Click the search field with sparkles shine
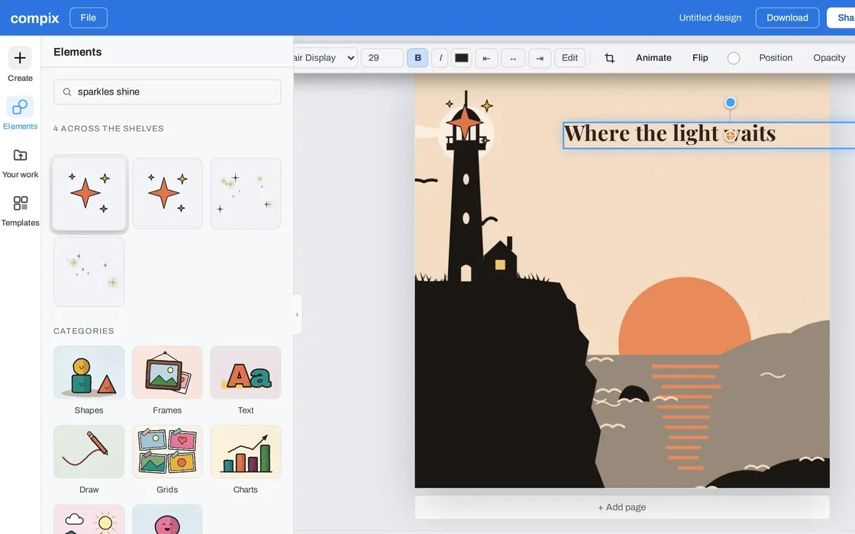855x534 pixels. pyautogui.click(x=167, y=92)
